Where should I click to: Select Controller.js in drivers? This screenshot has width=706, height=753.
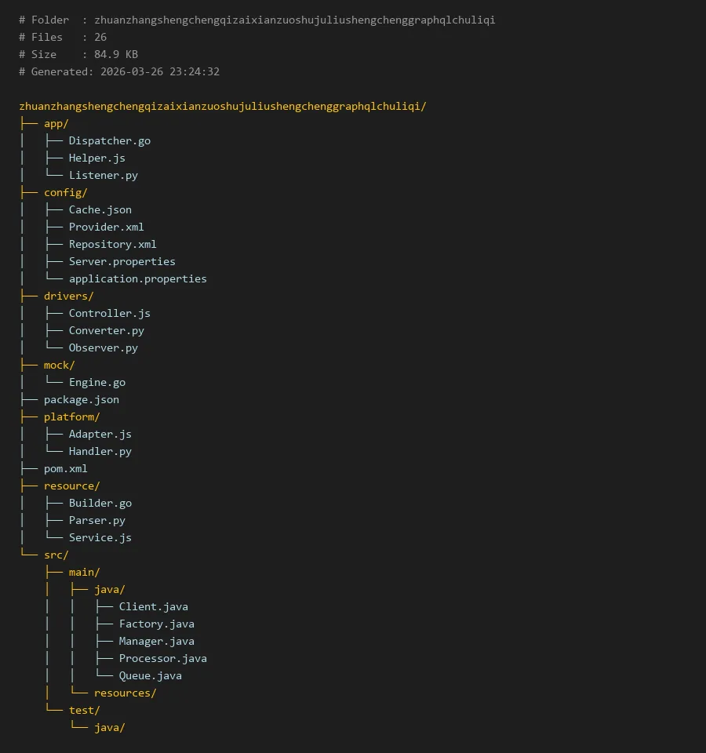109,314
